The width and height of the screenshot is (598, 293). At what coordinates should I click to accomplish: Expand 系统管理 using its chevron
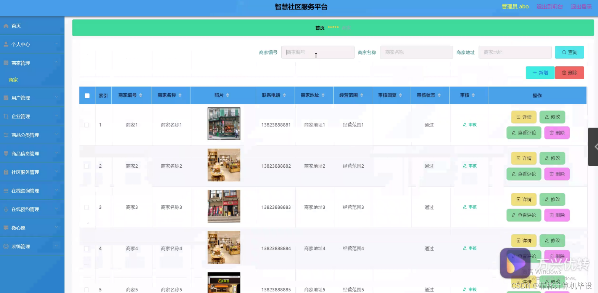56,246
